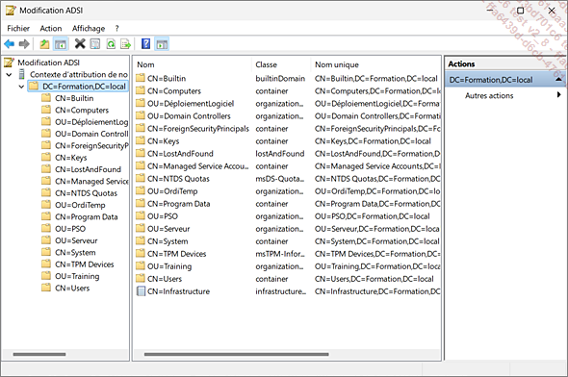This screenshot has height=377, width=568.
Task: Select CN=ForeignSecurityPrincipals in the tree
Action: coord(91,146)
